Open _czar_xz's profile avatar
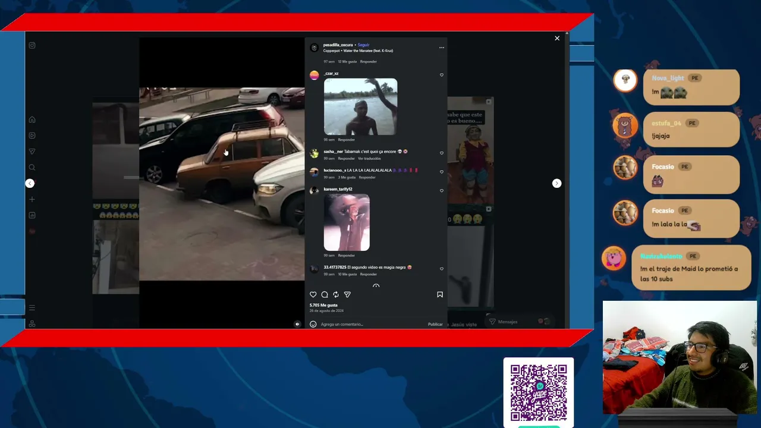Image resolution: width=761 pixels, height=428 pixels. pos(314,75)
